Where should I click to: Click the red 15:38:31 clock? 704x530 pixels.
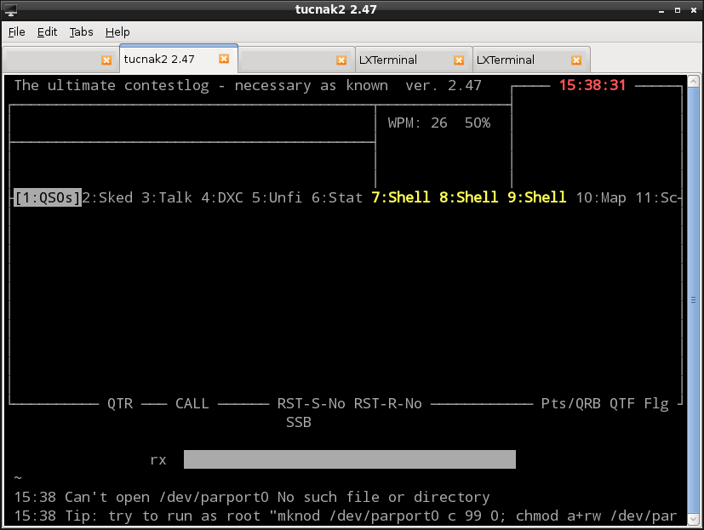592,85
